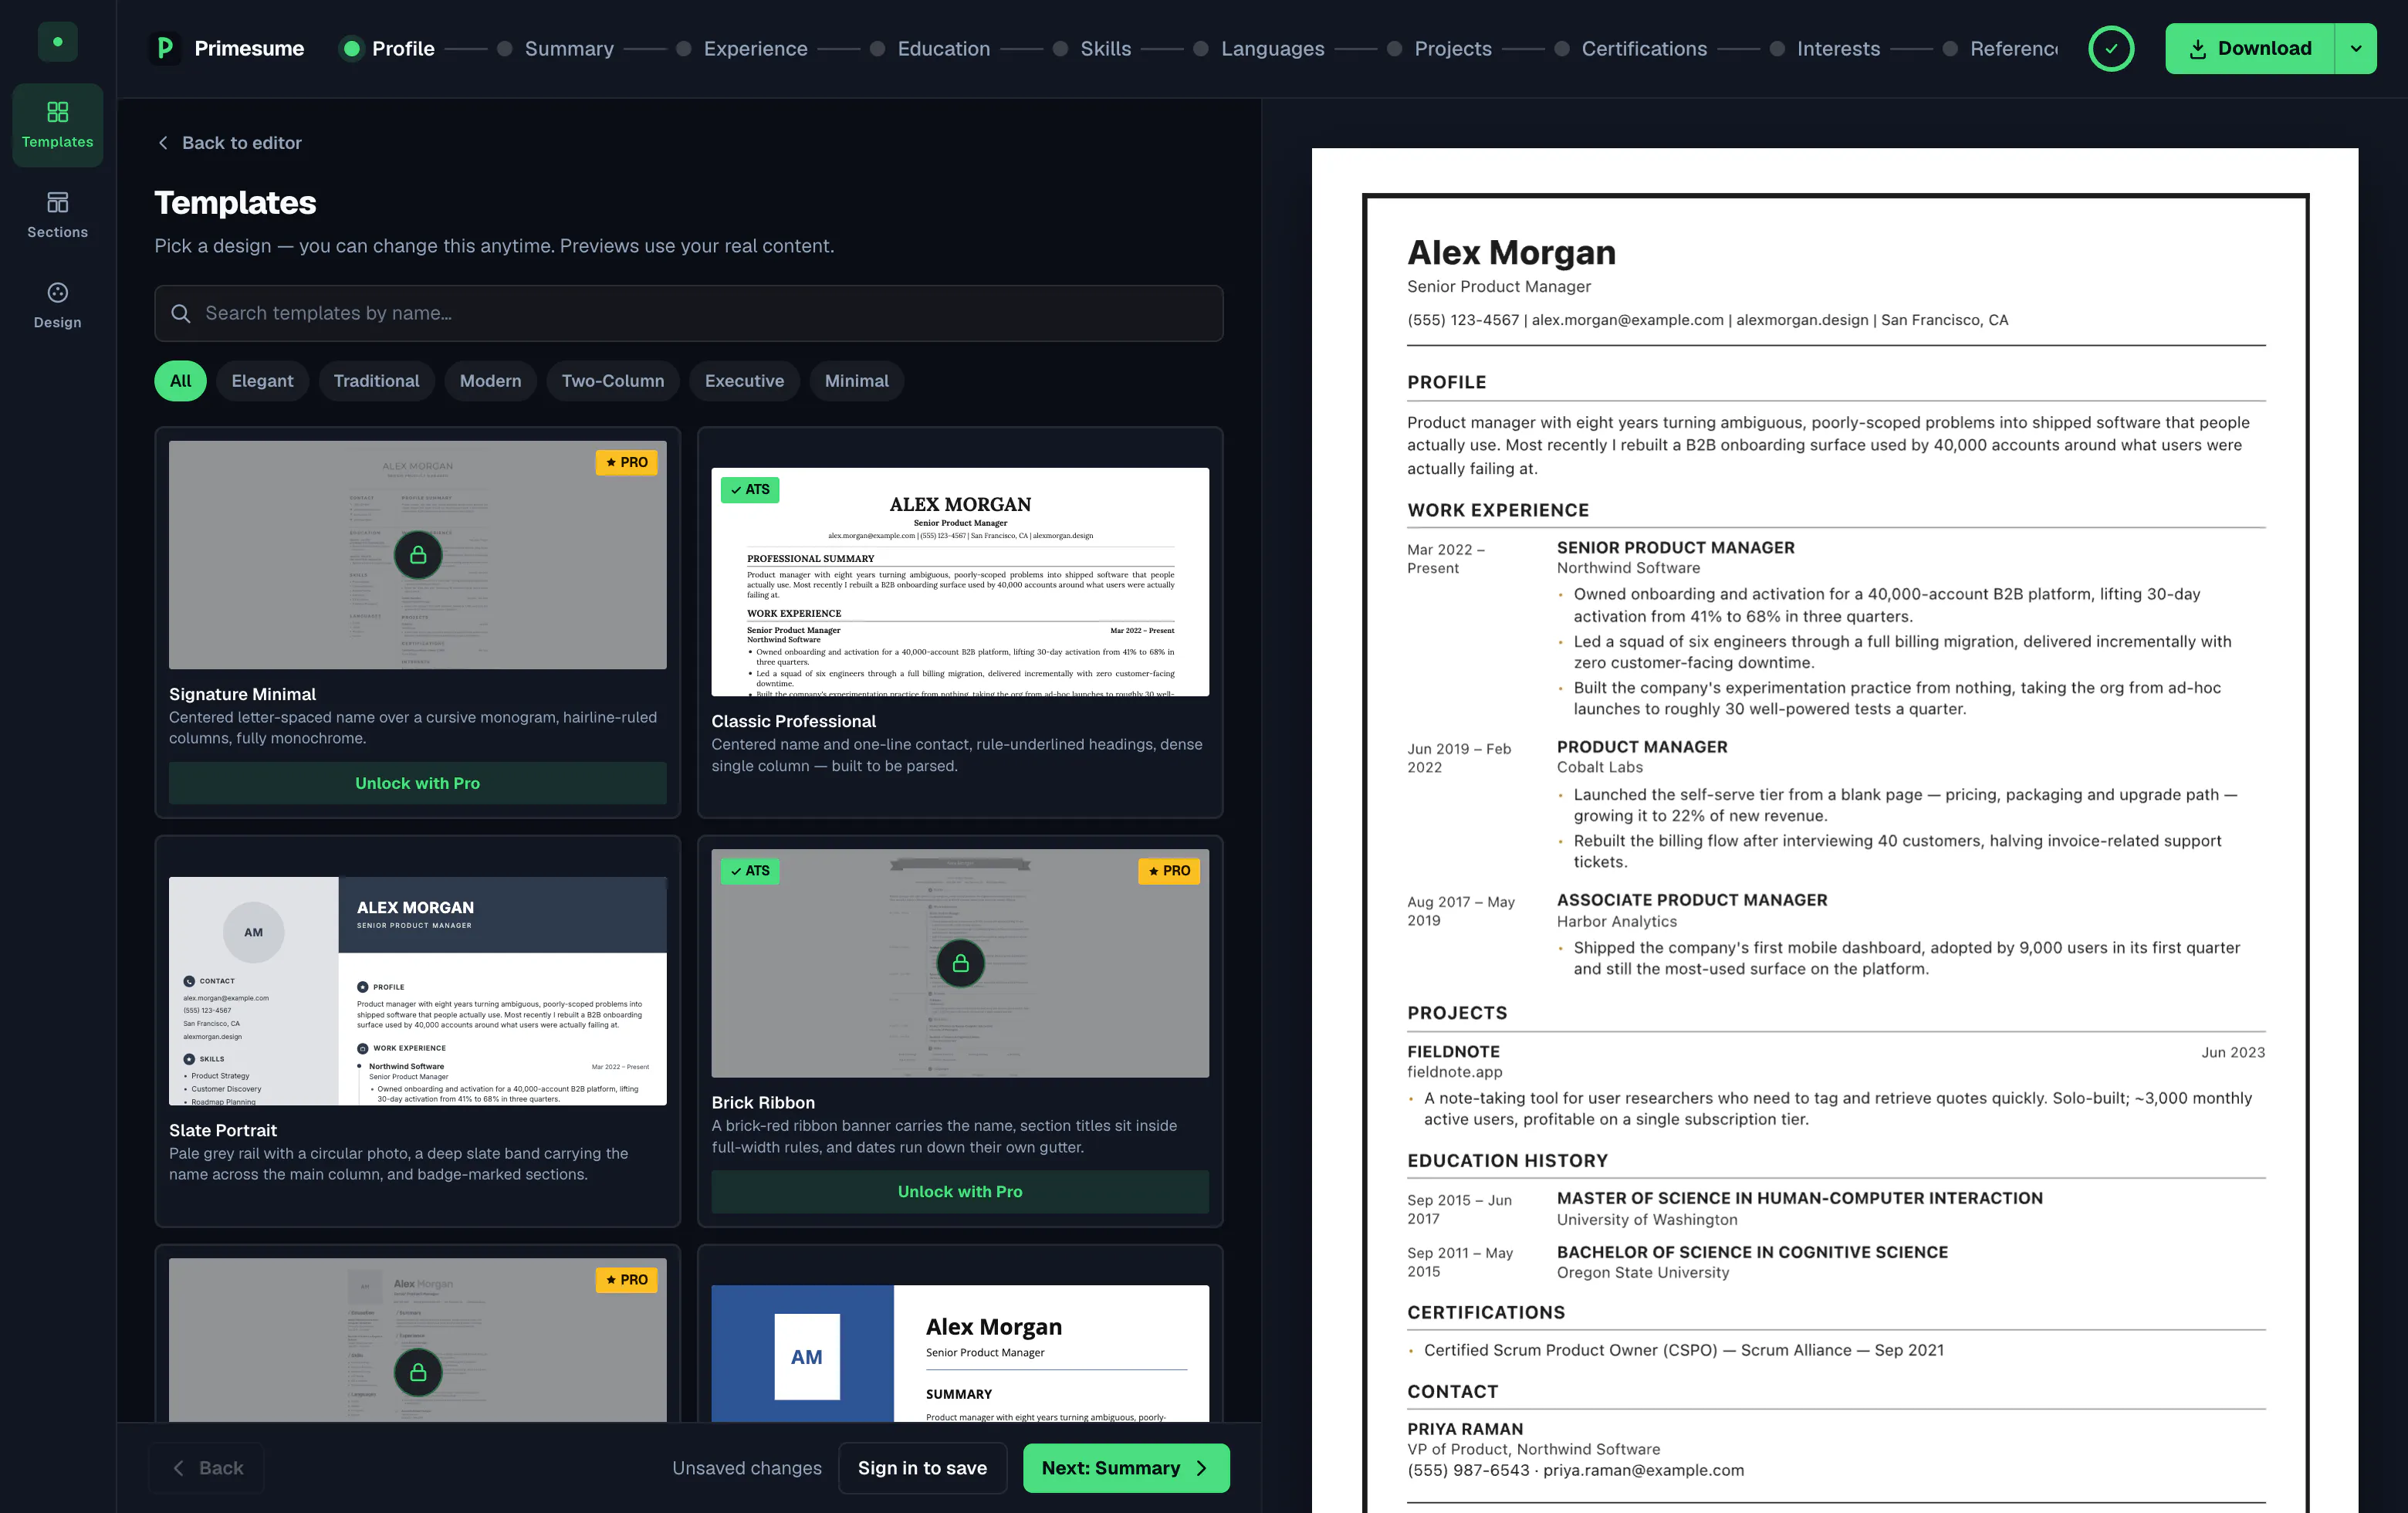This screenshot has height=1513, width=2408.
Task: Click the Harbor Analytics company line in preview
Action: pos(1616,922)
